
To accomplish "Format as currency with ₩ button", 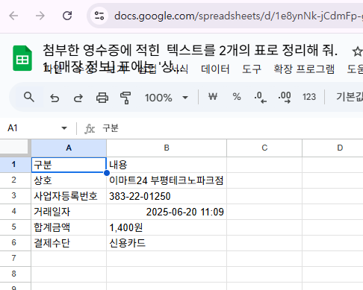I will 213,97.
